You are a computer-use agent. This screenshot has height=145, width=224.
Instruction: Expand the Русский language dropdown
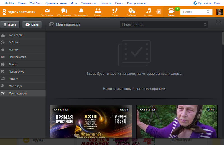click(x=202, y=3)
